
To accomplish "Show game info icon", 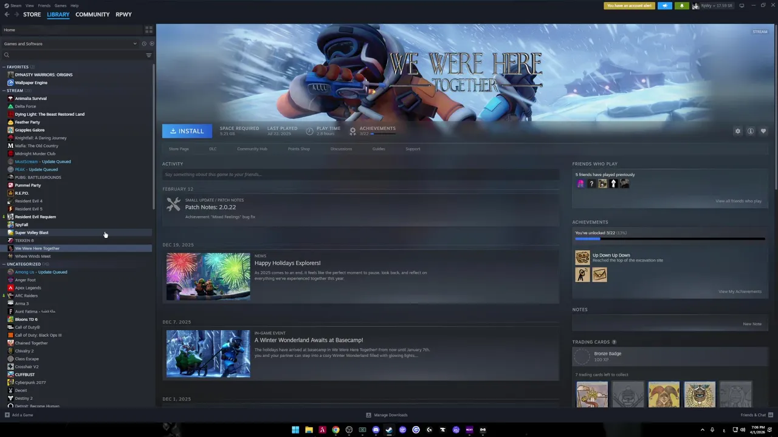I will (x=751, y=131).
